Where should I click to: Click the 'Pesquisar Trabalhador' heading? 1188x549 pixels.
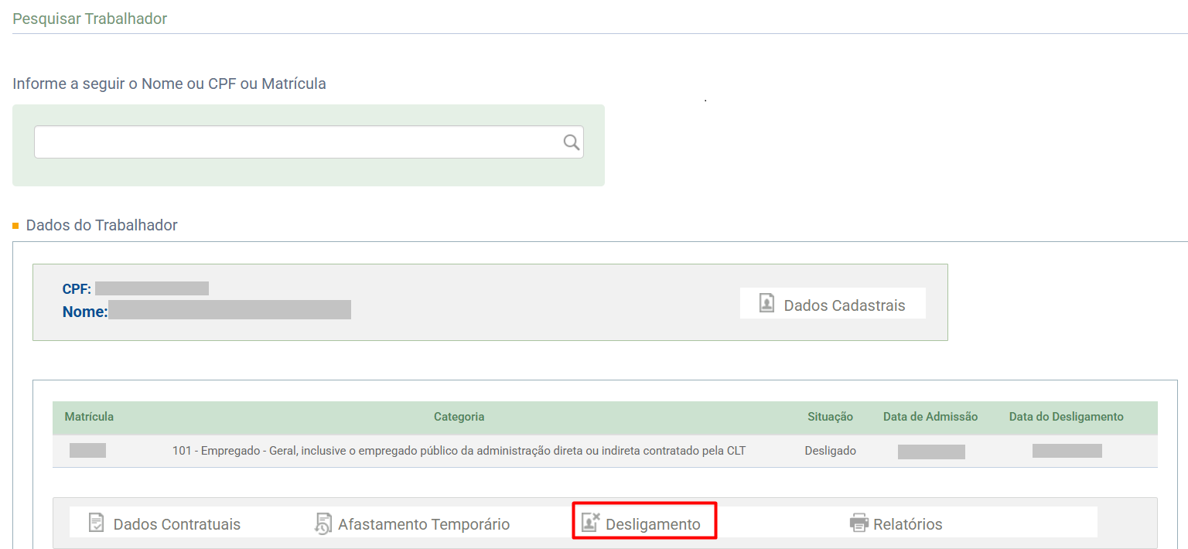[90, 19]
